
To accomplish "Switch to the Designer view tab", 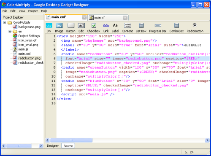I will pyautogui.click(x=53, y=146).
